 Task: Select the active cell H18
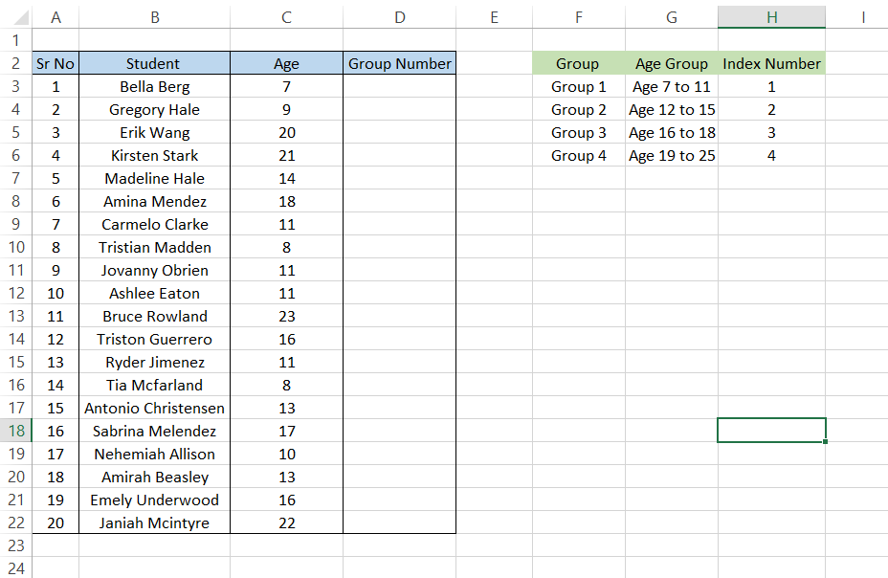[x=771, y=431]
